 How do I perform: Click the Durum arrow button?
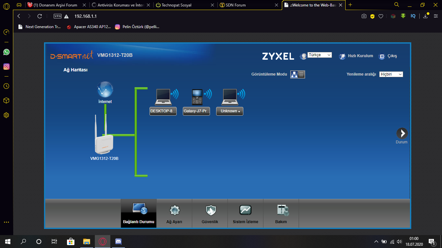pos(402,133)
